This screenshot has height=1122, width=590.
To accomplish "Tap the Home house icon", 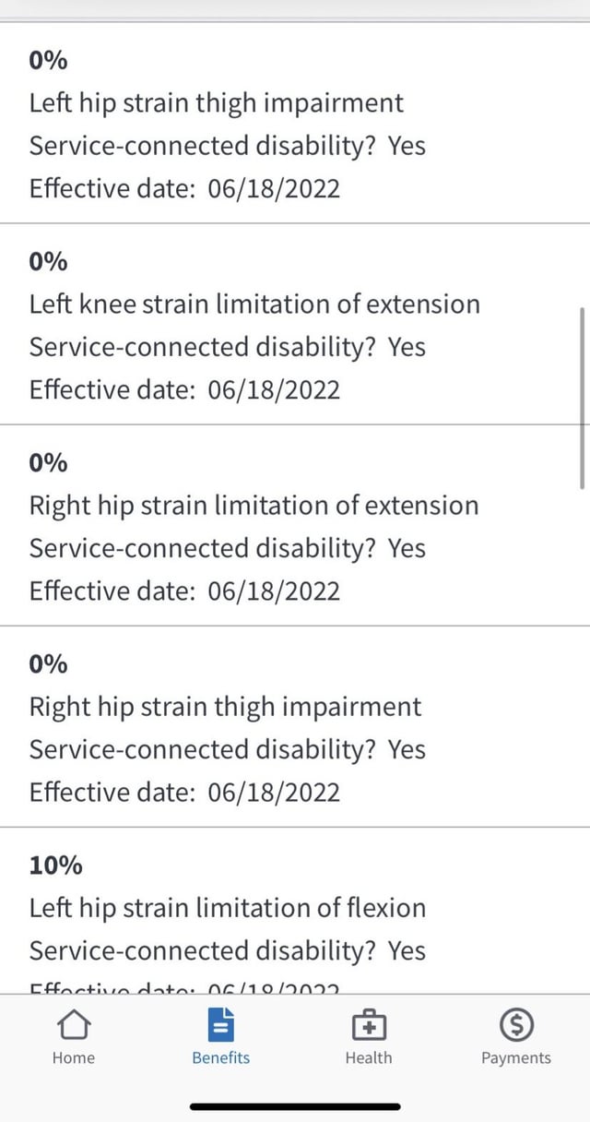I will point(74,1025).
